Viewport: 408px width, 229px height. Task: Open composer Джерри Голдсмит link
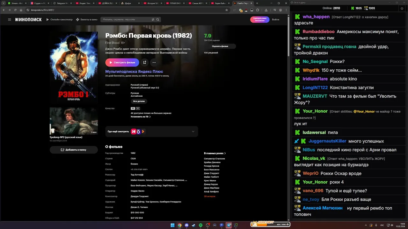[140, 196]
